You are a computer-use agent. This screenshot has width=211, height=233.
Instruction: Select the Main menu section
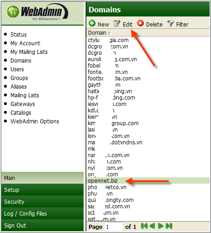[42, 178]
